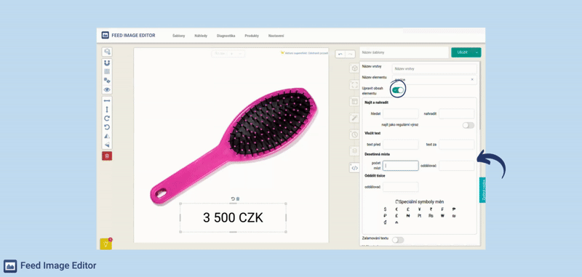Screen dimensions: 582x277
Task: Click the undo arrow button
Action: click(x=340, y=54)
